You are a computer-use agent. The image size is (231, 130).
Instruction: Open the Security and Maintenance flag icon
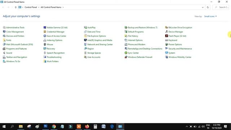166,49
